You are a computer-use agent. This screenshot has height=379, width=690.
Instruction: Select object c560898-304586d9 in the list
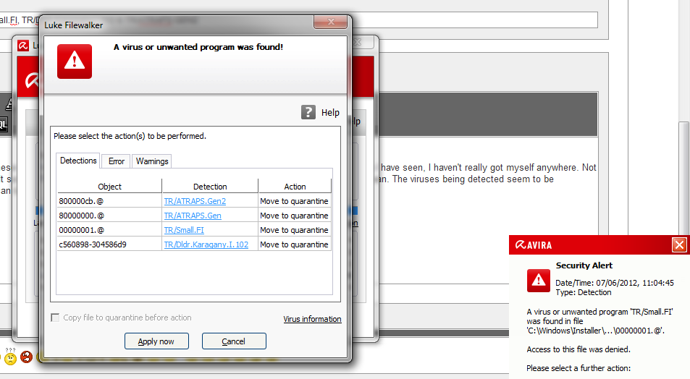click(93, 244)
